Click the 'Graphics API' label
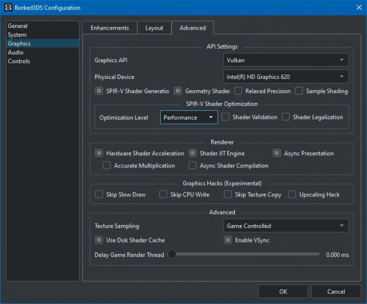This screenshot has width=367, height=304. (111, 60)
